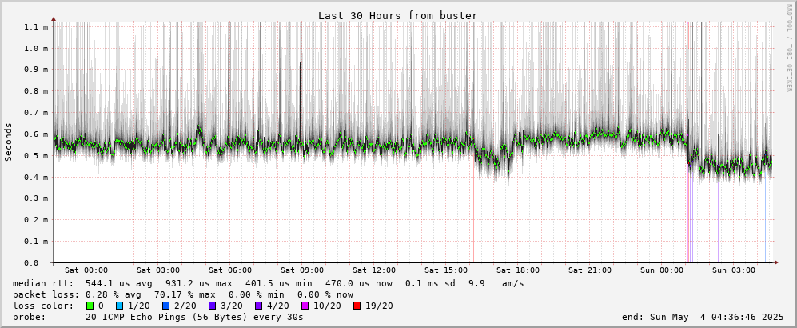Click '20 ICMP Echo Pings (56 Bytes) every 30s'

(194, 317)
